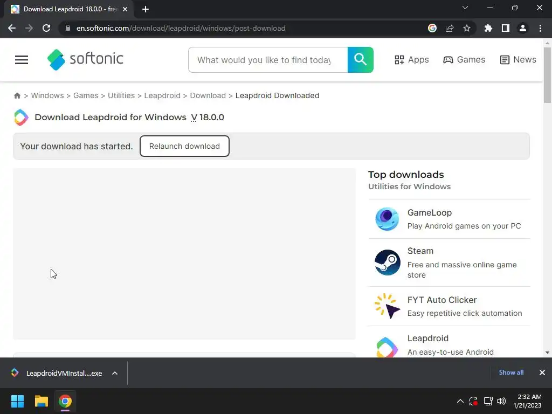Click the Chrome taskbar icon

(65, 401)
